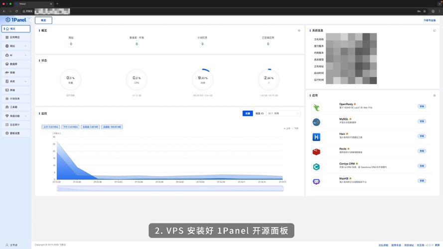Click the Redis app icon
Image resolution: width=443 pixels, height=249 pixels.
pos(316,152)
